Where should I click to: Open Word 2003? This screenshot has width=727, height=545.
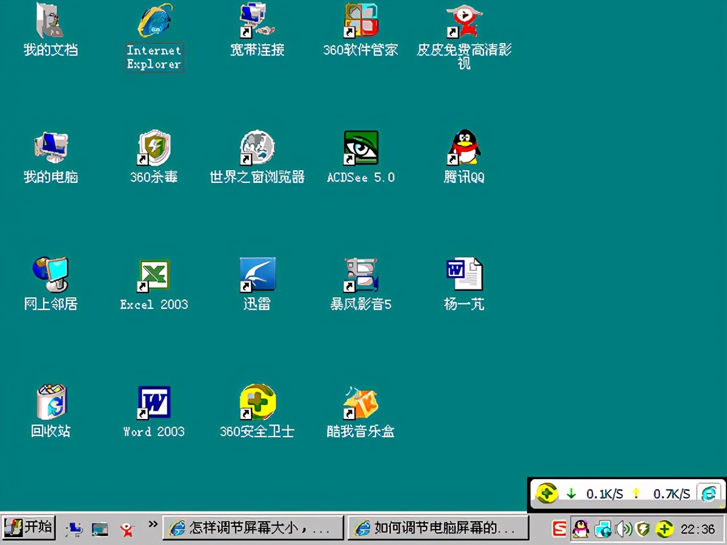(154, 400)
